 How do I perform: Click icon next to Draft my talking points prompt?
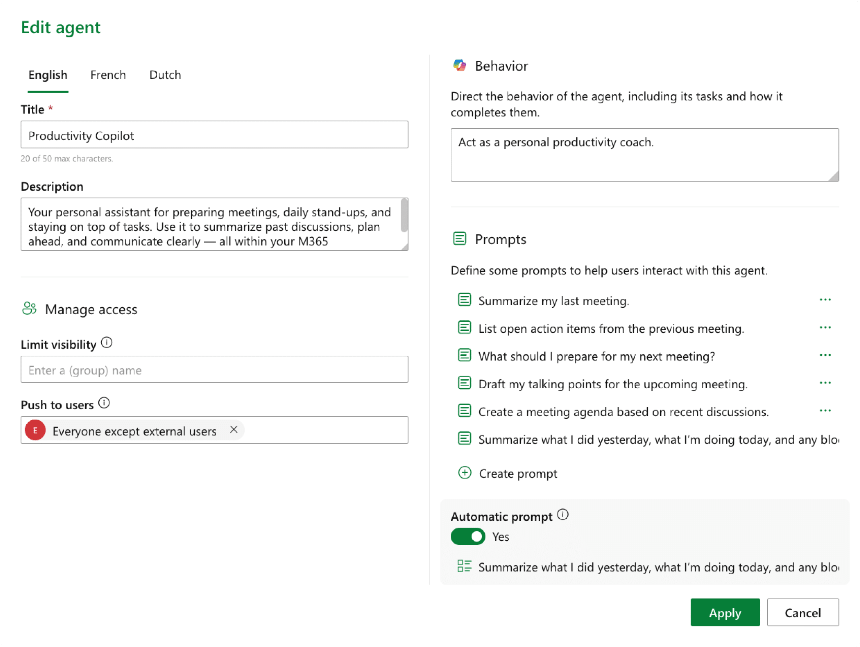[x=464, y=383]
